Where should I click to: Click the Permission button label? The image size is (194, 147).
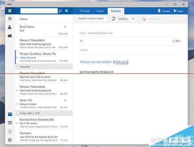(154, 19)
